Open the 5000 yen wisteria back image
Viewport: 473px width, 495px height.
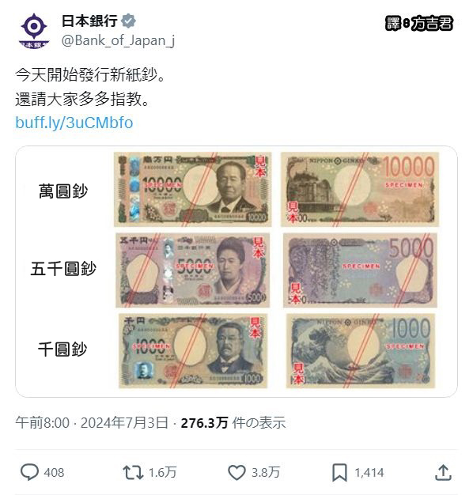point(360,270)
